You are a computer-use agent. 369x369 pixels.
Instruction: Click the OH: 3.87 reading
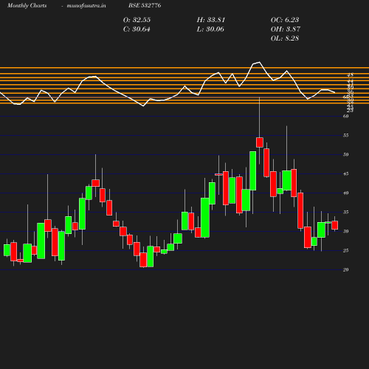click(x=286, y=29)
